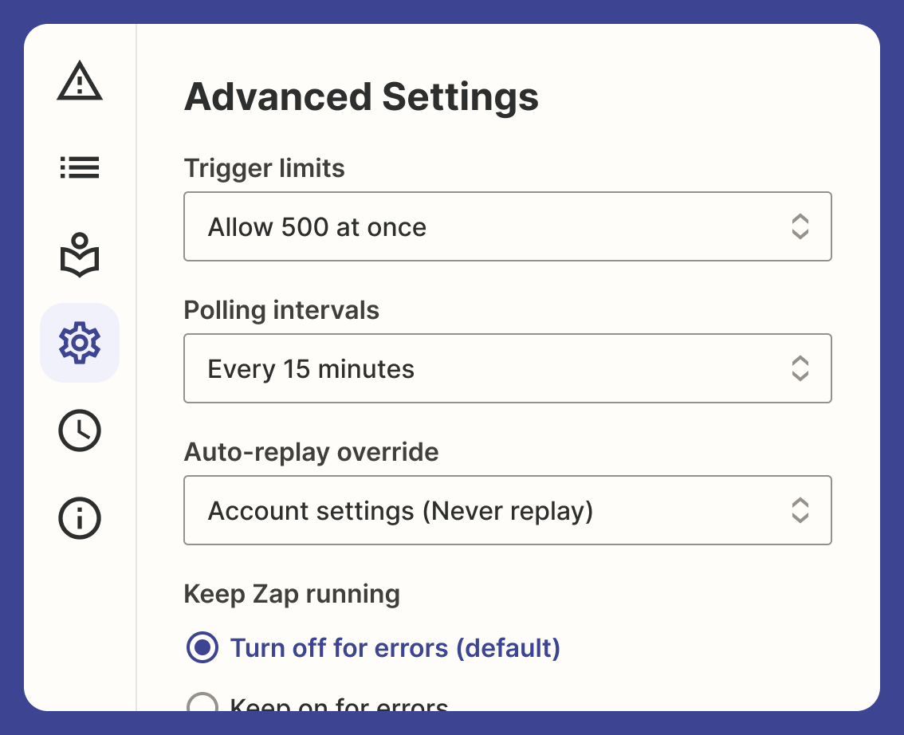Viewport: 904px width, 735px height.
Task: Open the 'Every 15 minutes' dropdown
Action: 507,368
